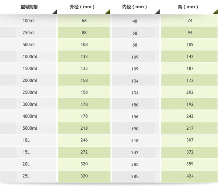Select the 型号规格 column header

coord(28,7)
